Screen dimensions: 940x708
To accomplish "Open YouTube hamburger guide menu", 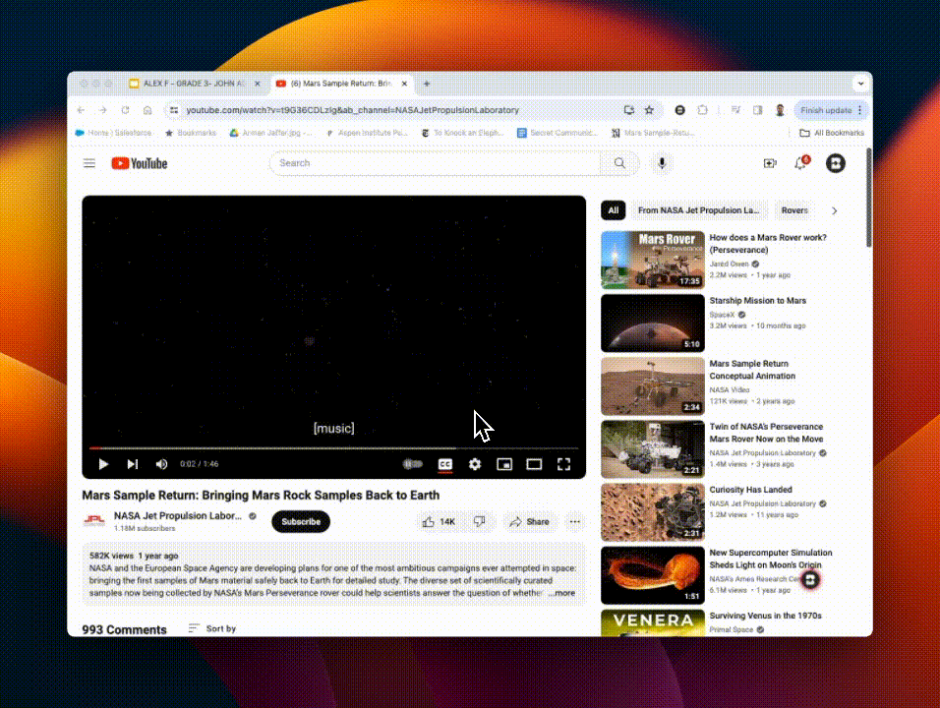I will (89, 163).
